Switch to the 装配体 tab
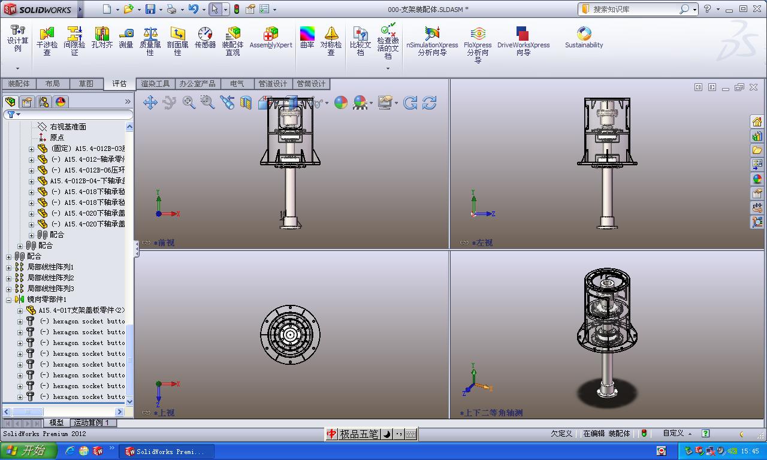Viewport: 767px width, 460px height. click(x=19, y=84)
